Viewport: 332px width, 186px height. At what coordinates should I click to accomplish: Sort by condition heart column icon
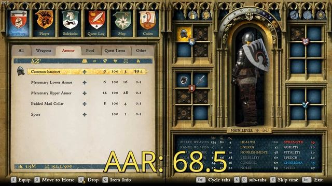115,61
